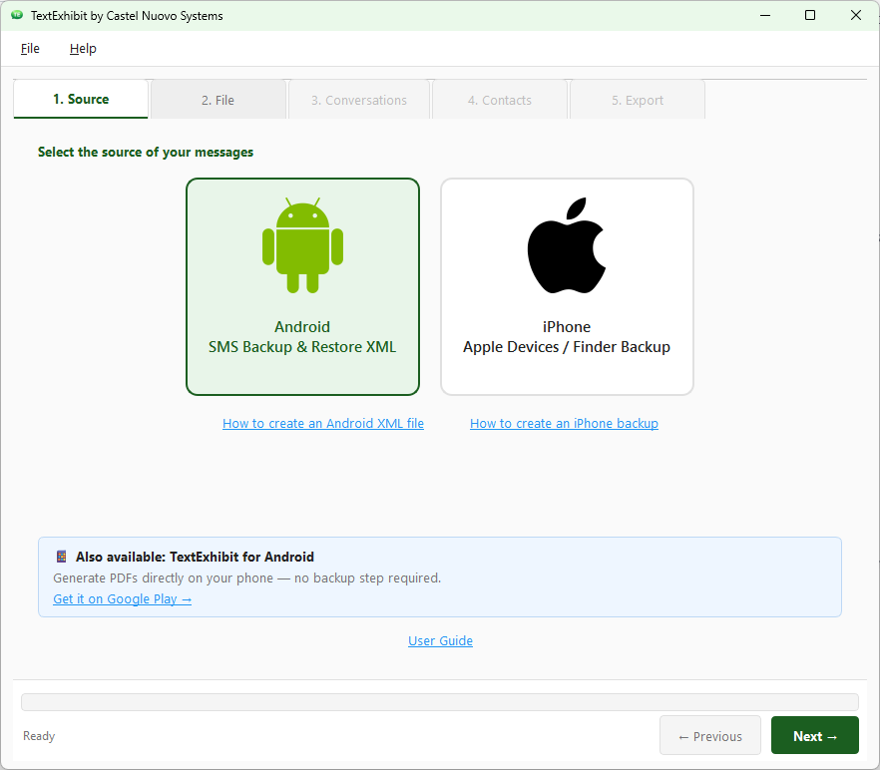Click the 'Select the source of your messages' heading
The width and height of the screenshot is (880, 770).
[146, 152]
